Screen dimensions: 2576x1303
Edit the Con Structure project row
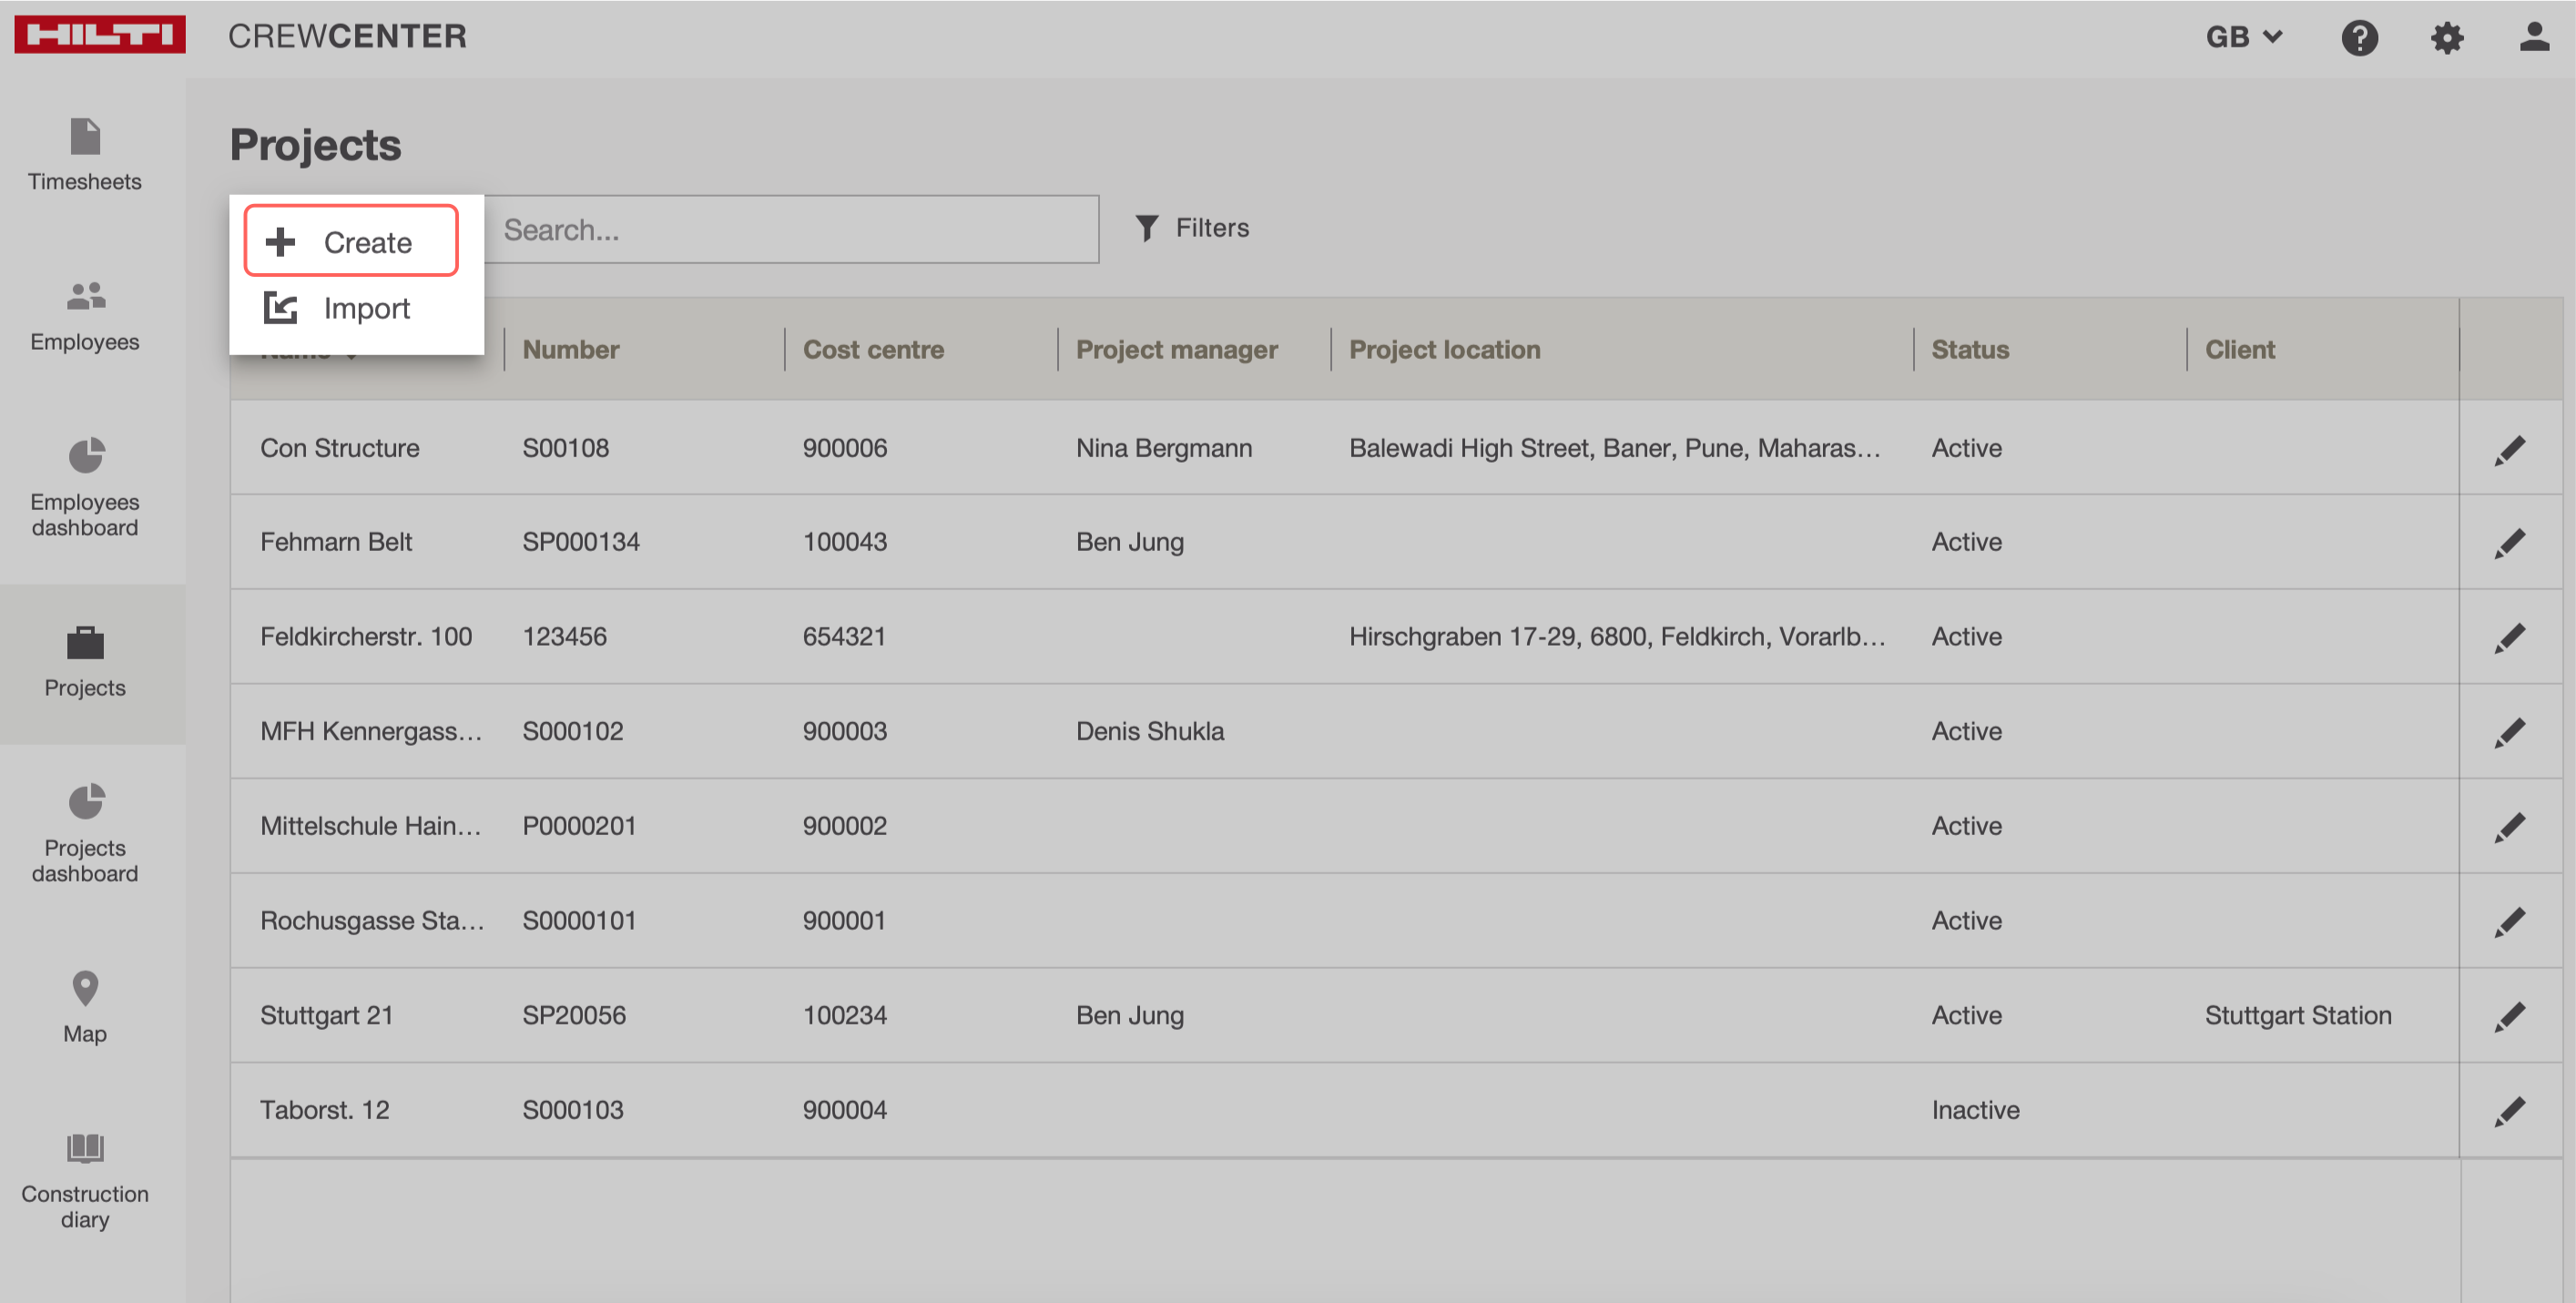(x=2509, y=450)
